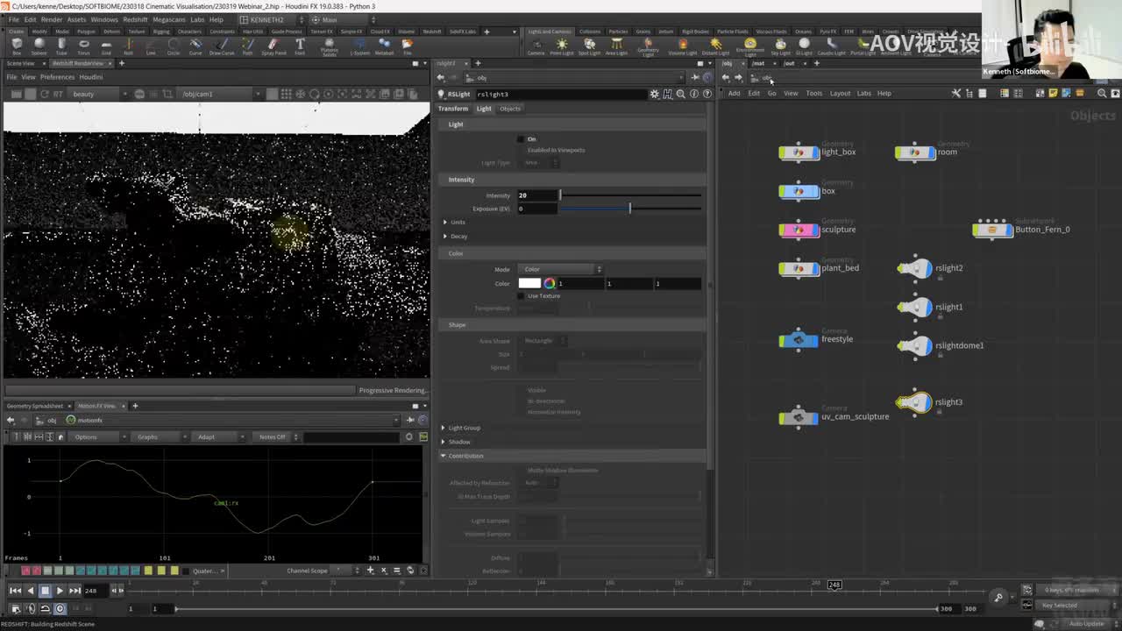Click Preferences in Redshift RenderView
The height and width of the screenshot is (631, 1122).
(x=58, y=77)
